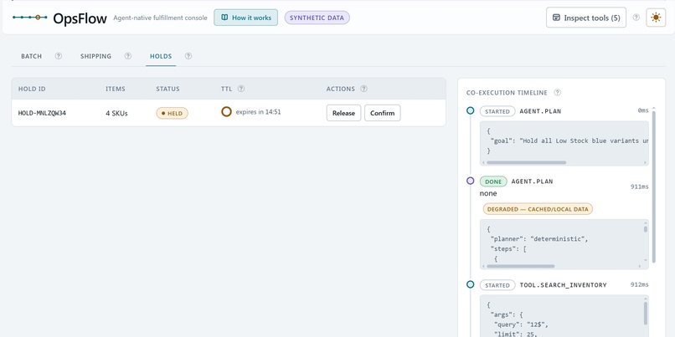The image size is (675, 337).
Task: Click vertical scrollbar in planner JSON block
Action: [646, 228]
